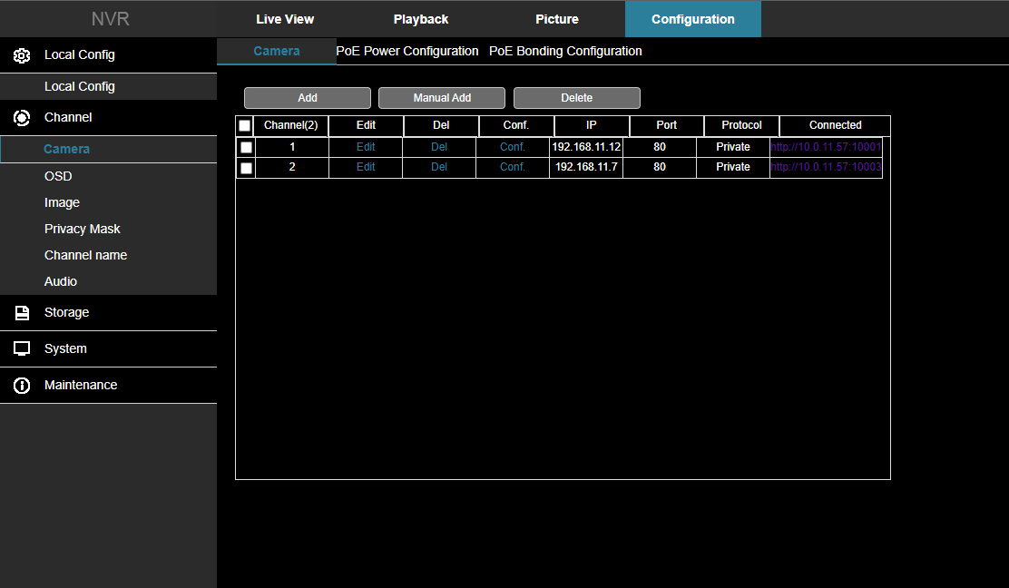Click the Maintenance info icon
Image resolution: width=1009 pixels, height=588 pixels.
[x=22, y=386]
